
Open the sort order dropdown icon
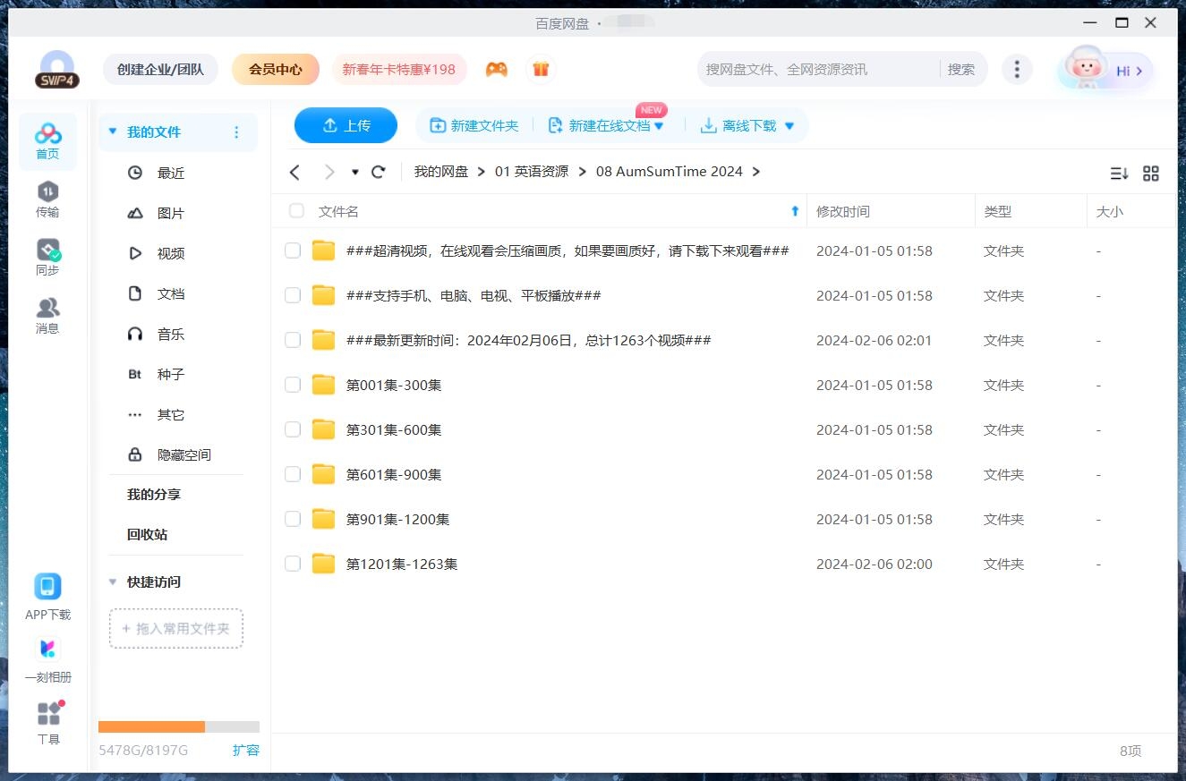[x=1119, y=174]
